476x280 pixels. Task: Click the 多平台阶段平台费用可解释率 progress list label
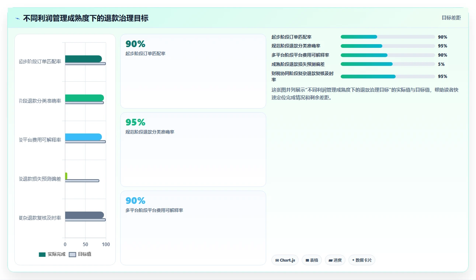300,55
